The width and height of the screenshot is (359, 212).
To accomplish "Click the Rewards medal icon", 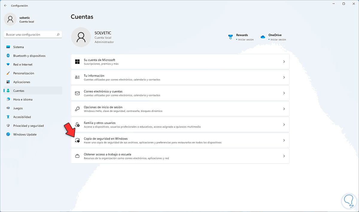I will (230, 37).
